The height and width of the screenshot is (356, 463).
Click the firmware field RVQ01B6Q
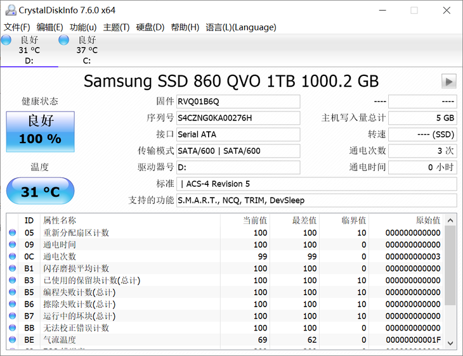237,101
